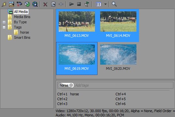This screenshot has height=117, width=175.
Task: Open the Views dropdown arrow
Action: click(105, 4)
